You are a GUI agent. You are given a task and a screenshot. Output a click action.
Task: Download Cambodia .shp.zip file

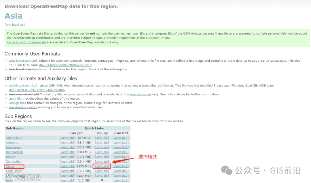[x=102, y=162]
